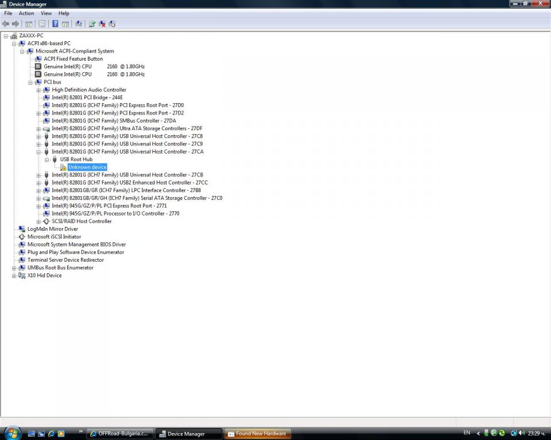Click the Disable device toolbar icon
Image resolution: width=551 pixels, height=440 pixels.
pyautogui.click(x=112, y=24)
